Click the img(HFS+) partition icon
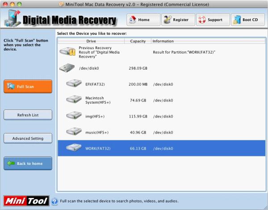Image resolution: width=268 pixels, height=210 pixels. [74, 115]
